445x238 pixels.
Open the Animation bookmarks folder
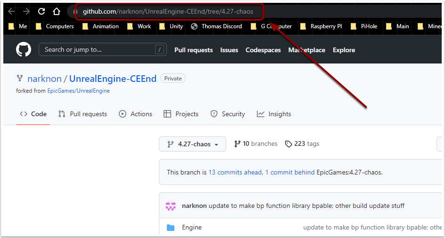point(100,26)
